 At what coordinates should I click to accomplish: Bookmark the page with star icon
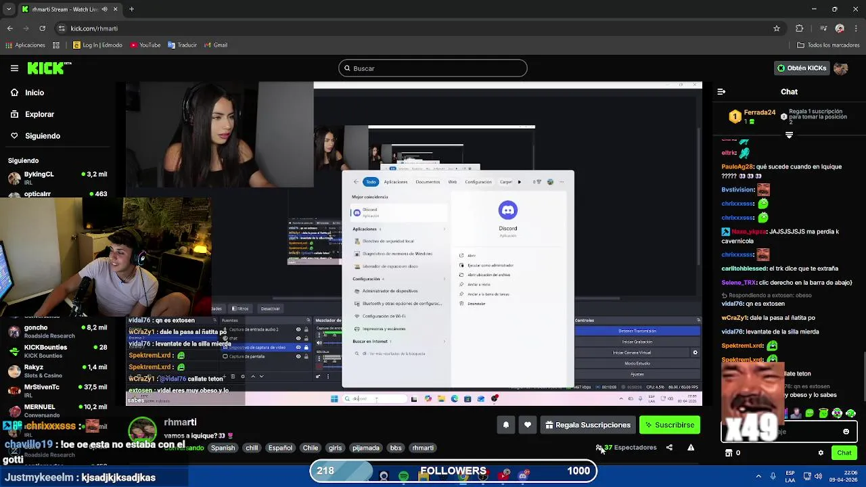[777, 28]
